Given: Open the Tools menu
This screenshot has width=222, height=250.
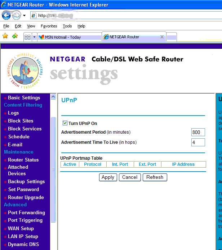Looking at the screenshot, I should [67, 26].
